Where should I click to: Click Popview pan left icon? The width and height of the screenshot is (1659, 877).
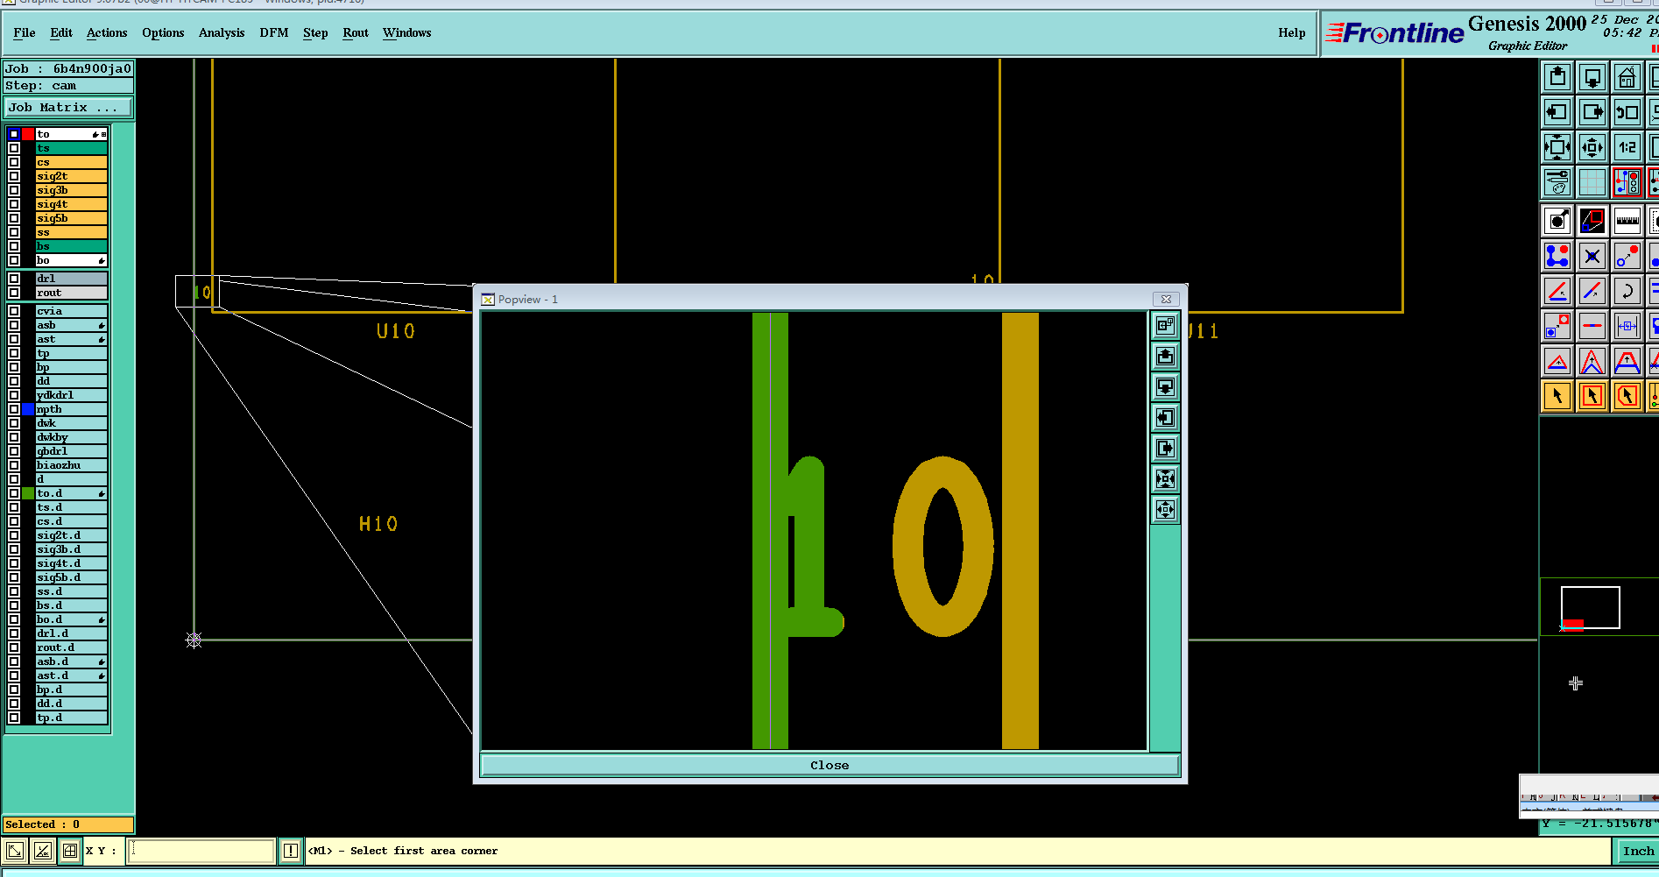tap(1165, 418)
